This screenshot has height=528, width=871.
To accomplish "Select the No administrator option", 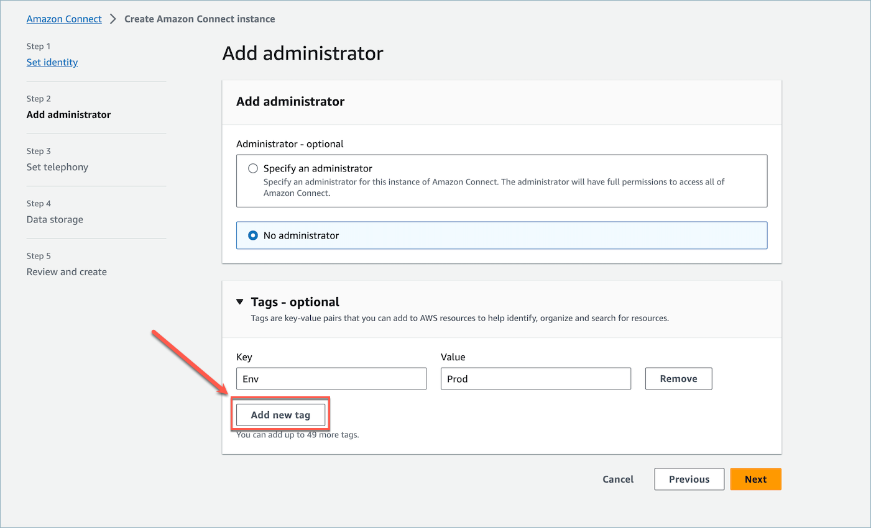I will click(x=253, y=235).
